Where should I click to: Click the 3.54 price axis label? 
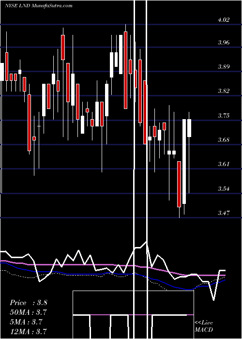pos(224,189)
